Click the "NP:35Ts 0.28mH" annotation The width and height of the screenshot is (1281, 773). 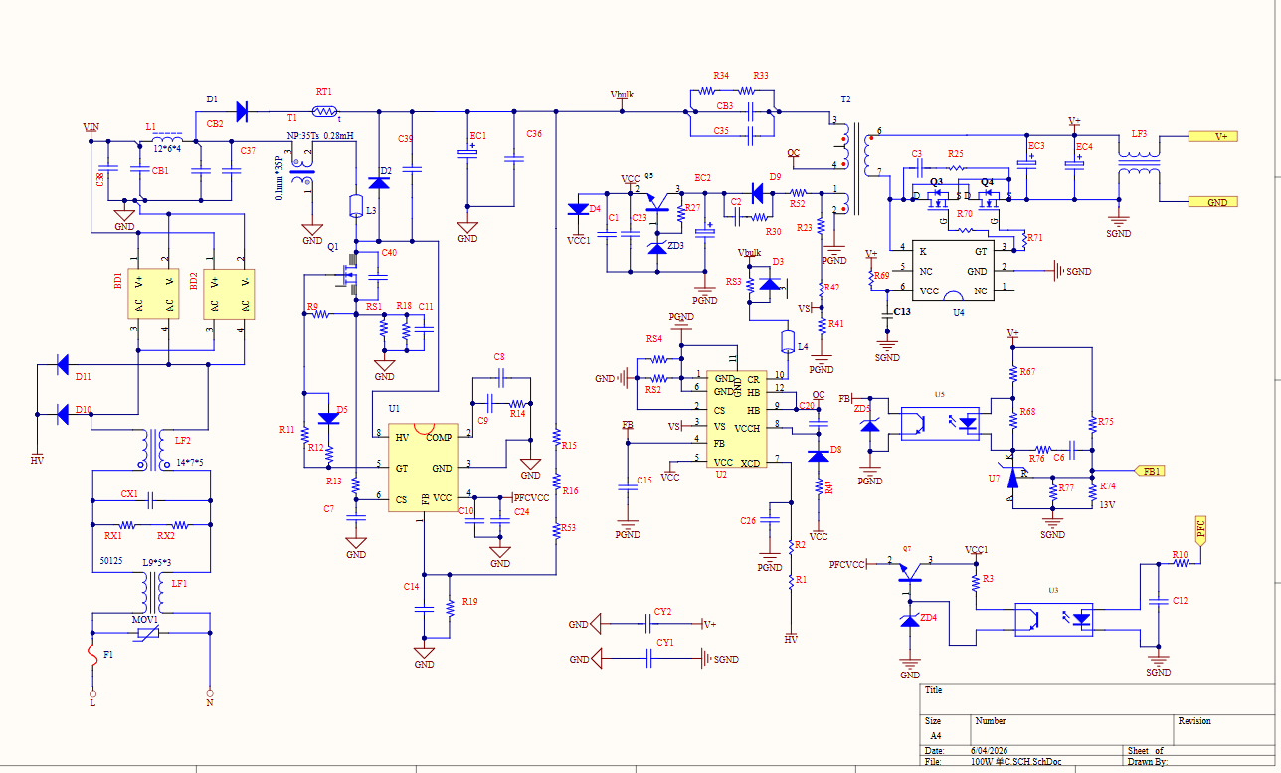coord(321,135)
